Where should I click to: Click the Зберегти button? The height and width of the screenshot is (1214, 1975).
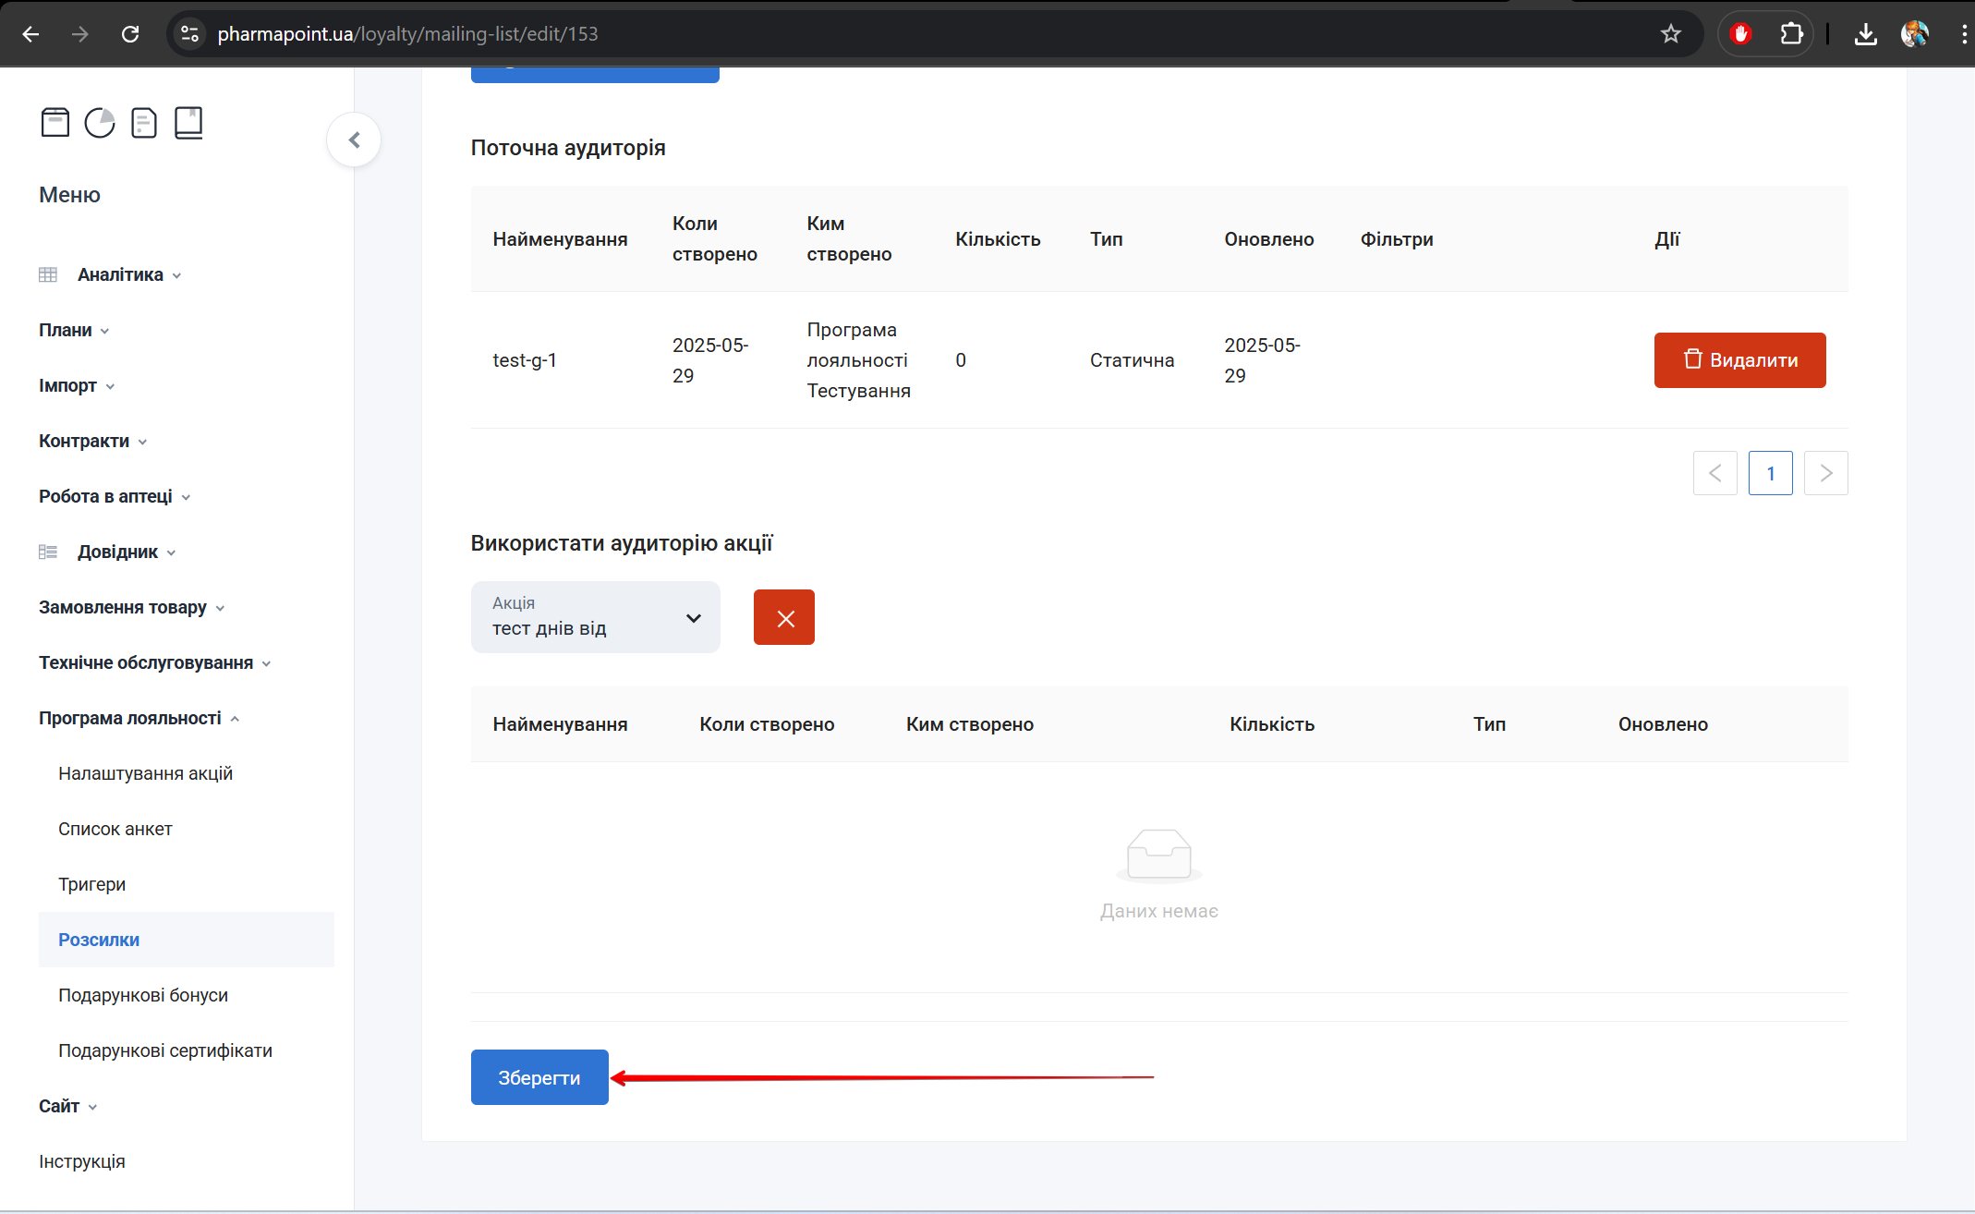[539, 1077]
